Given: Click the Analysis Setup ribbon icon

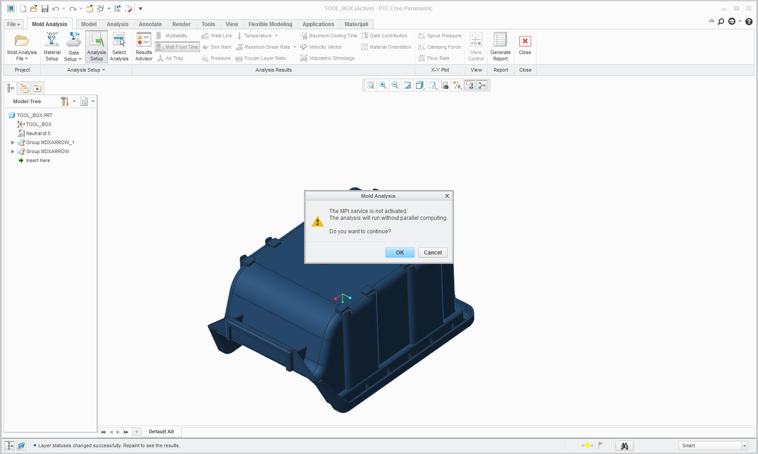Looking at the screenshot, I should point(97,47).
